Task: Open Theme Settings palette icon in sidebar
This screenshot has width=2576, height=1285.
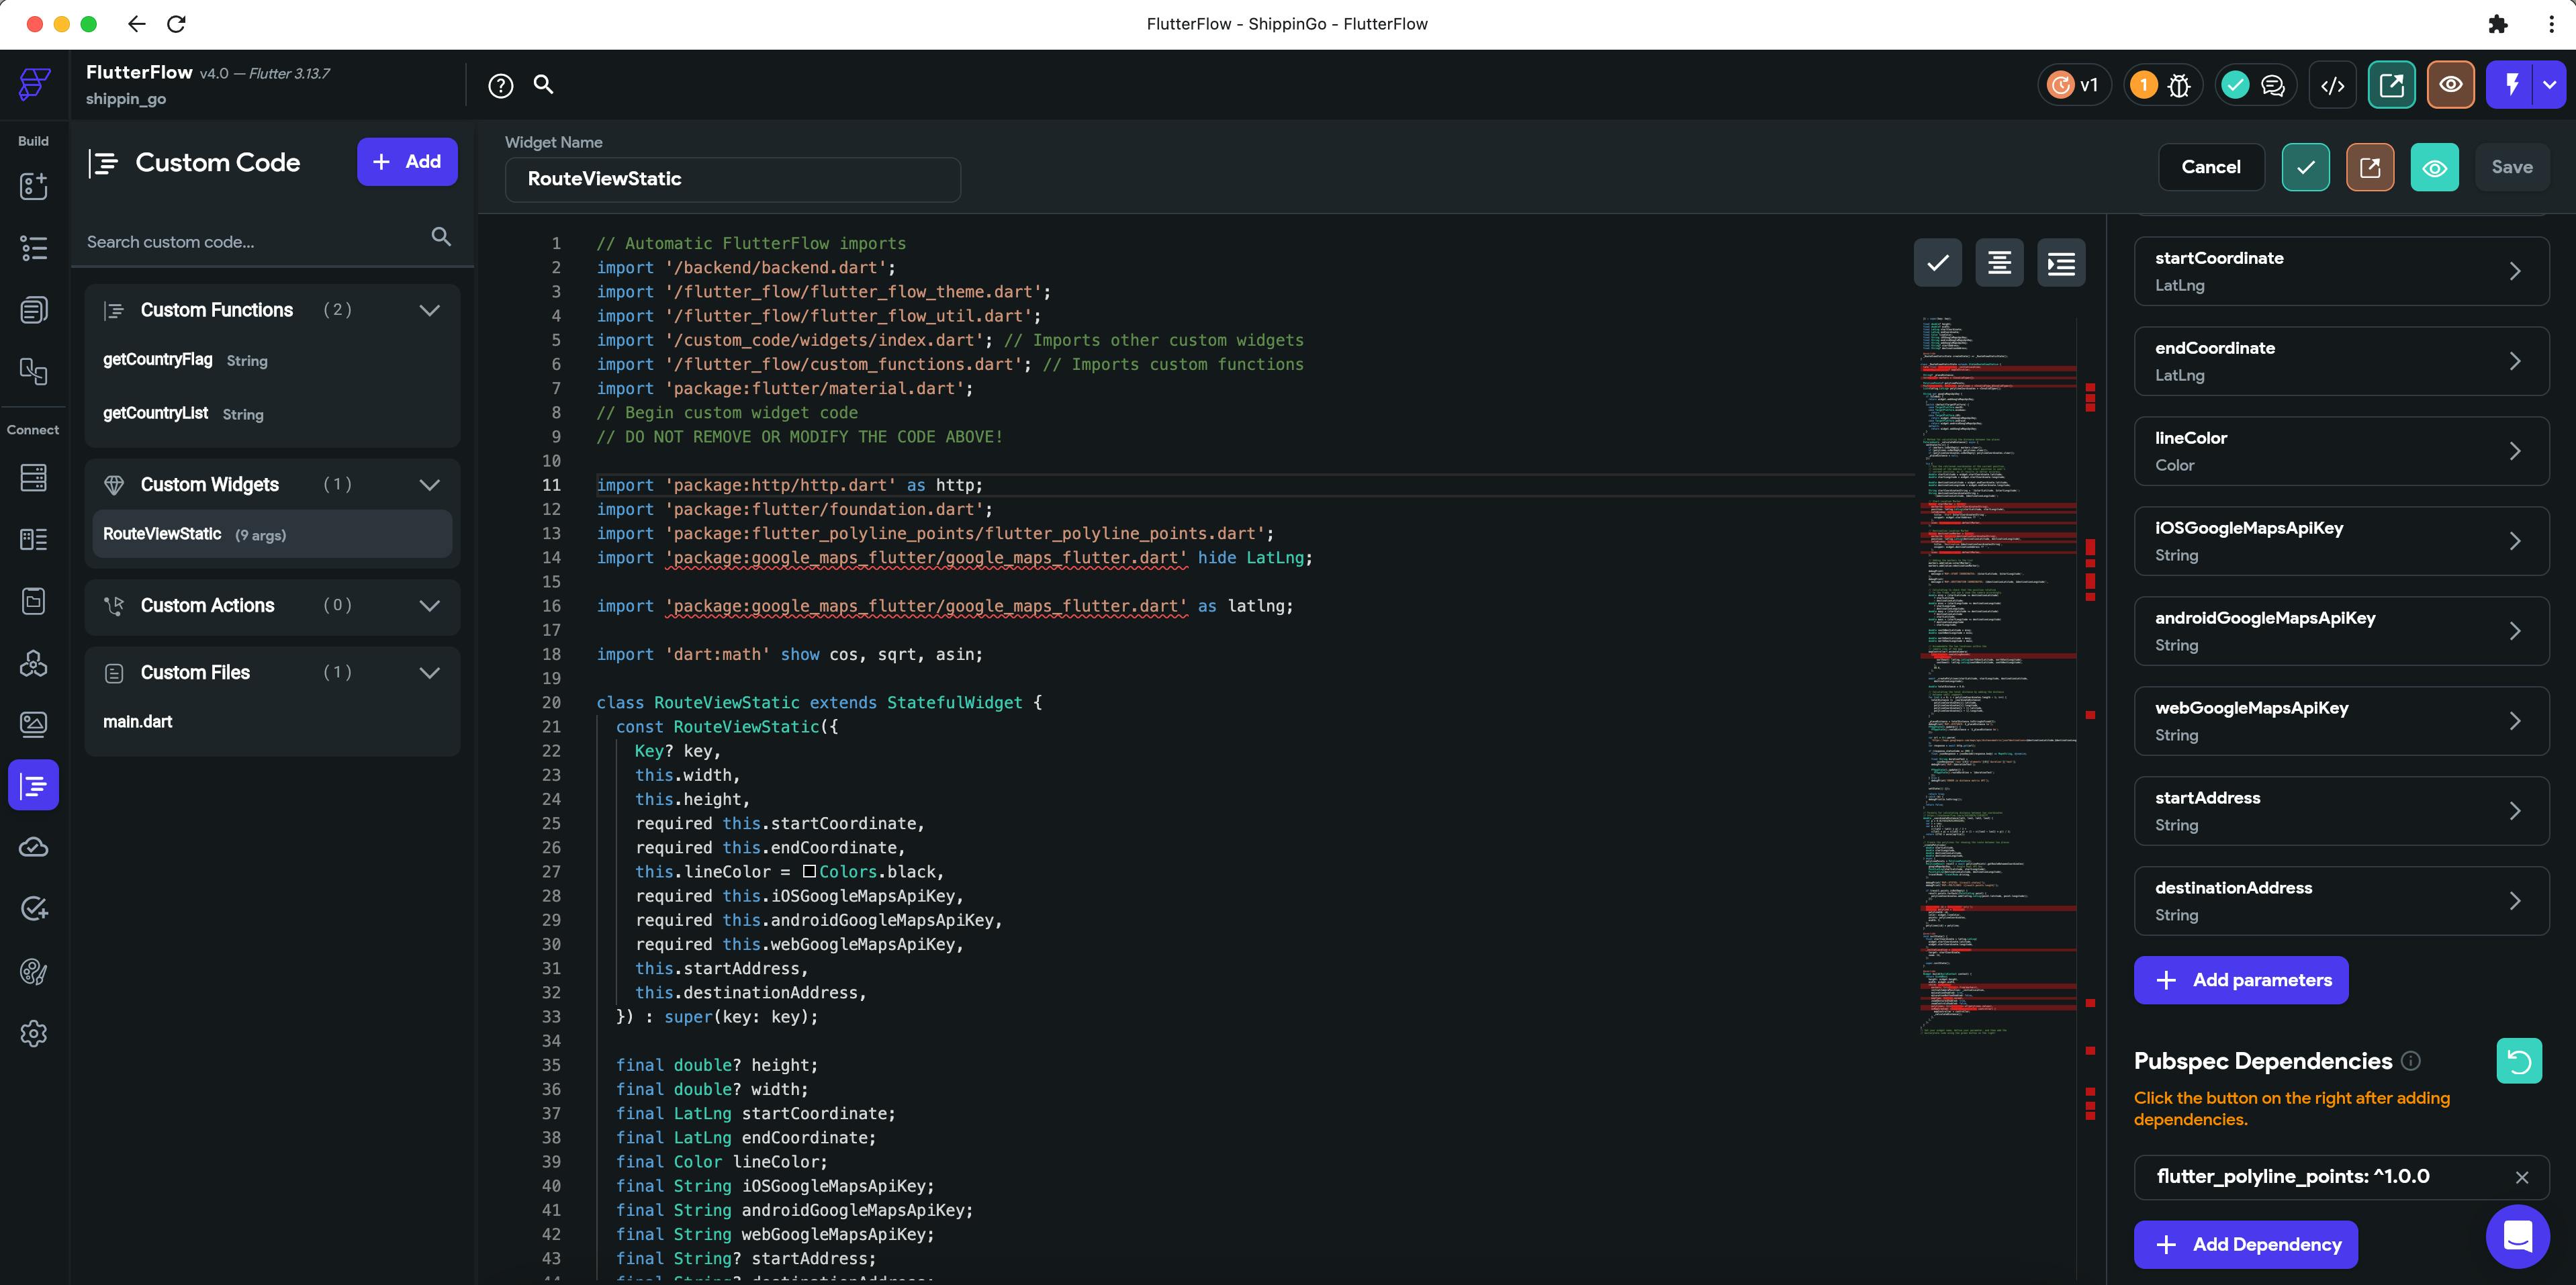Action: [33, 971]
